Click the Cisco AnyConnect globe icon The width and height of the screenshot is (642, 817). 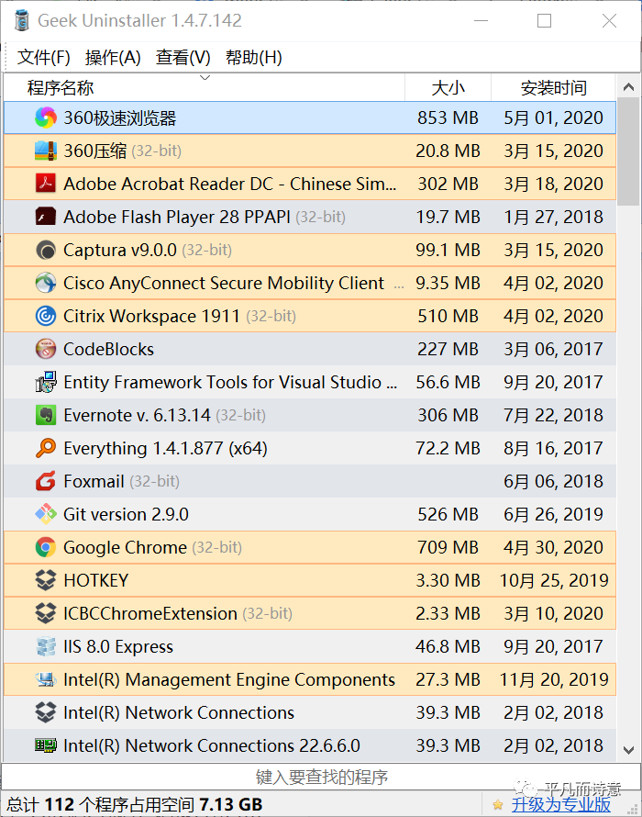tap(46, 283)
